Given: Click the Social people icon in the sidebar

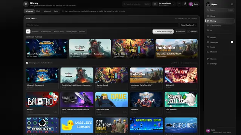Looking at the screenshot, I should tap(208, 47).
